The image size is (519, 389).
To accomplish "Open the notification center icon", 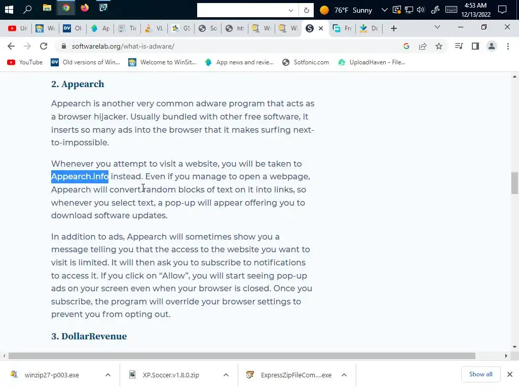I will [x=502, y=10].
